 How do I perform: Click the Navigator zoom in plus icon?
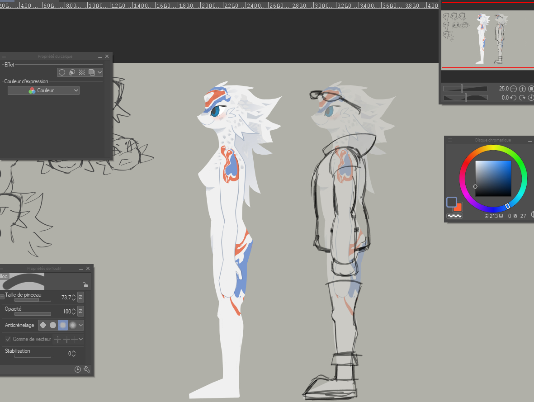(522, 89)
